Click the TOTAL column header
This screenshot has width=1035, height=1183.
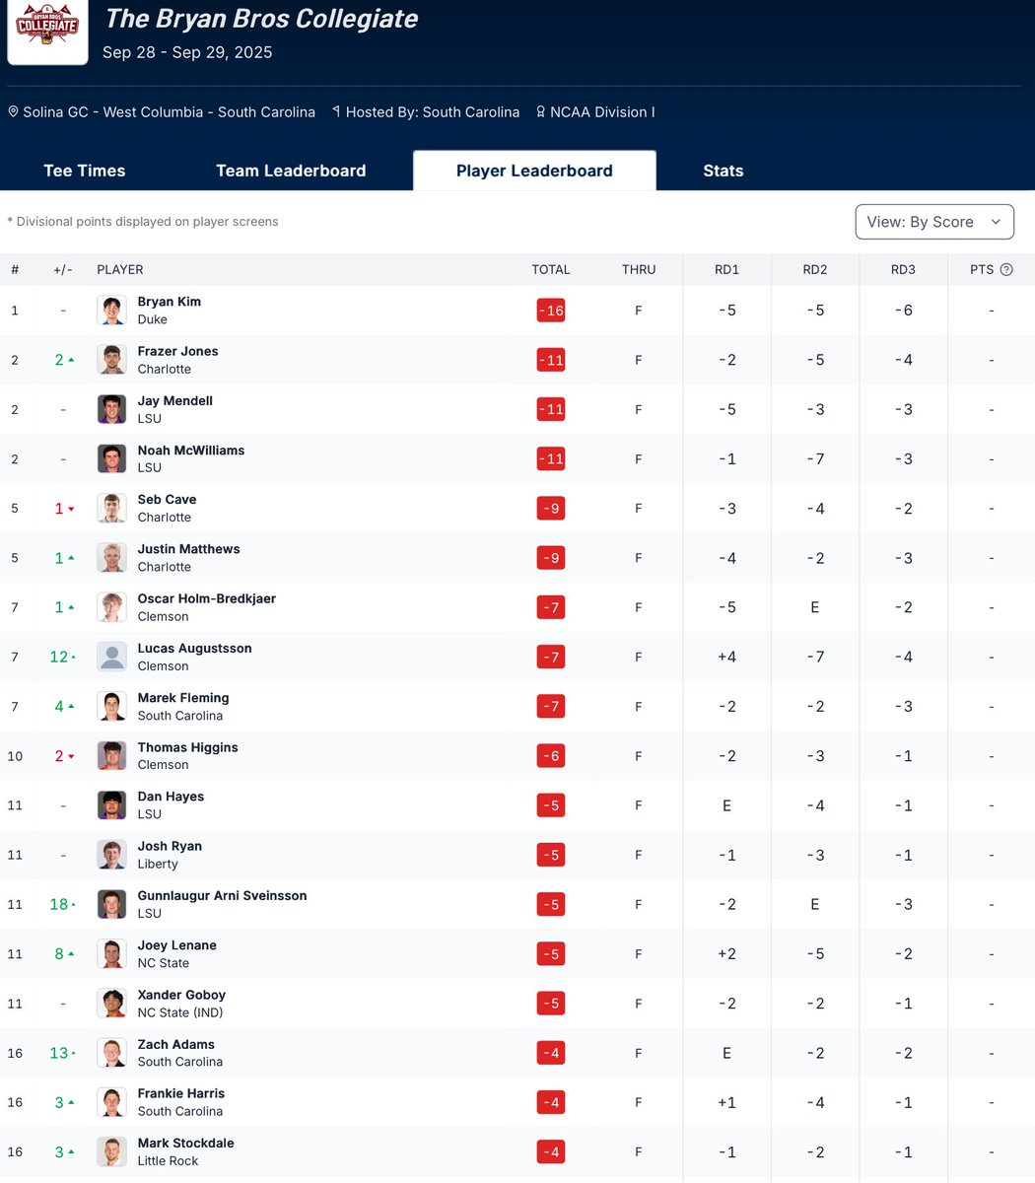click(551, 269)
